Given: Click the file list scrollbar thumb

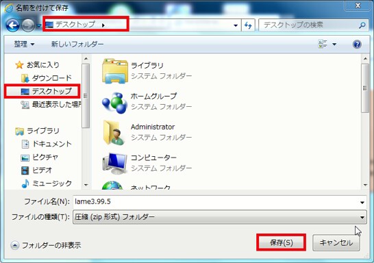Looking at the screenshot, I should 365,88.
